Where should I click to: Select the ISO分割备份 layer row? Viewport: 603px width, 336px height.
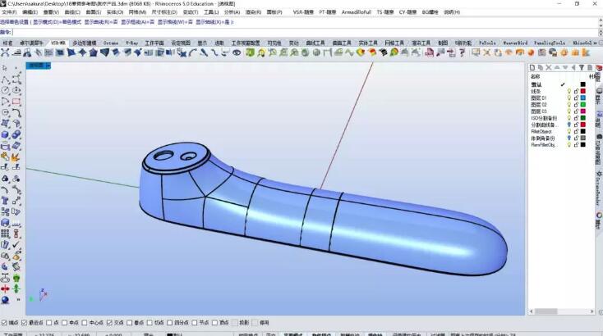click(x=559, y=118)
